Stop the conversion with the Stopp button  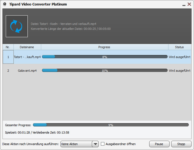(181, 144)
